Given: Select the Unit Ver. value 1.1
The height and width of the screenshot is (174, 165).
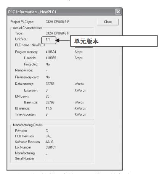Looking at the screenshot, I should (48, 39).
